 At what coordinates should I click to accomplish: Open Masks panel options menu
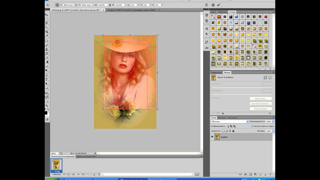[273, 72]
